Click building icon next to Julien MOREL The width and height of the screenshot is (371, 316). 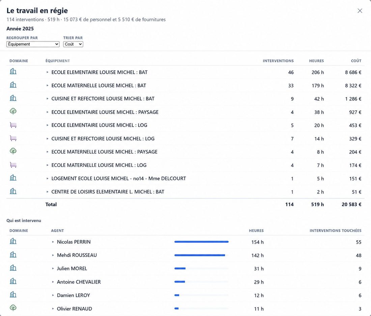[13, 268]
